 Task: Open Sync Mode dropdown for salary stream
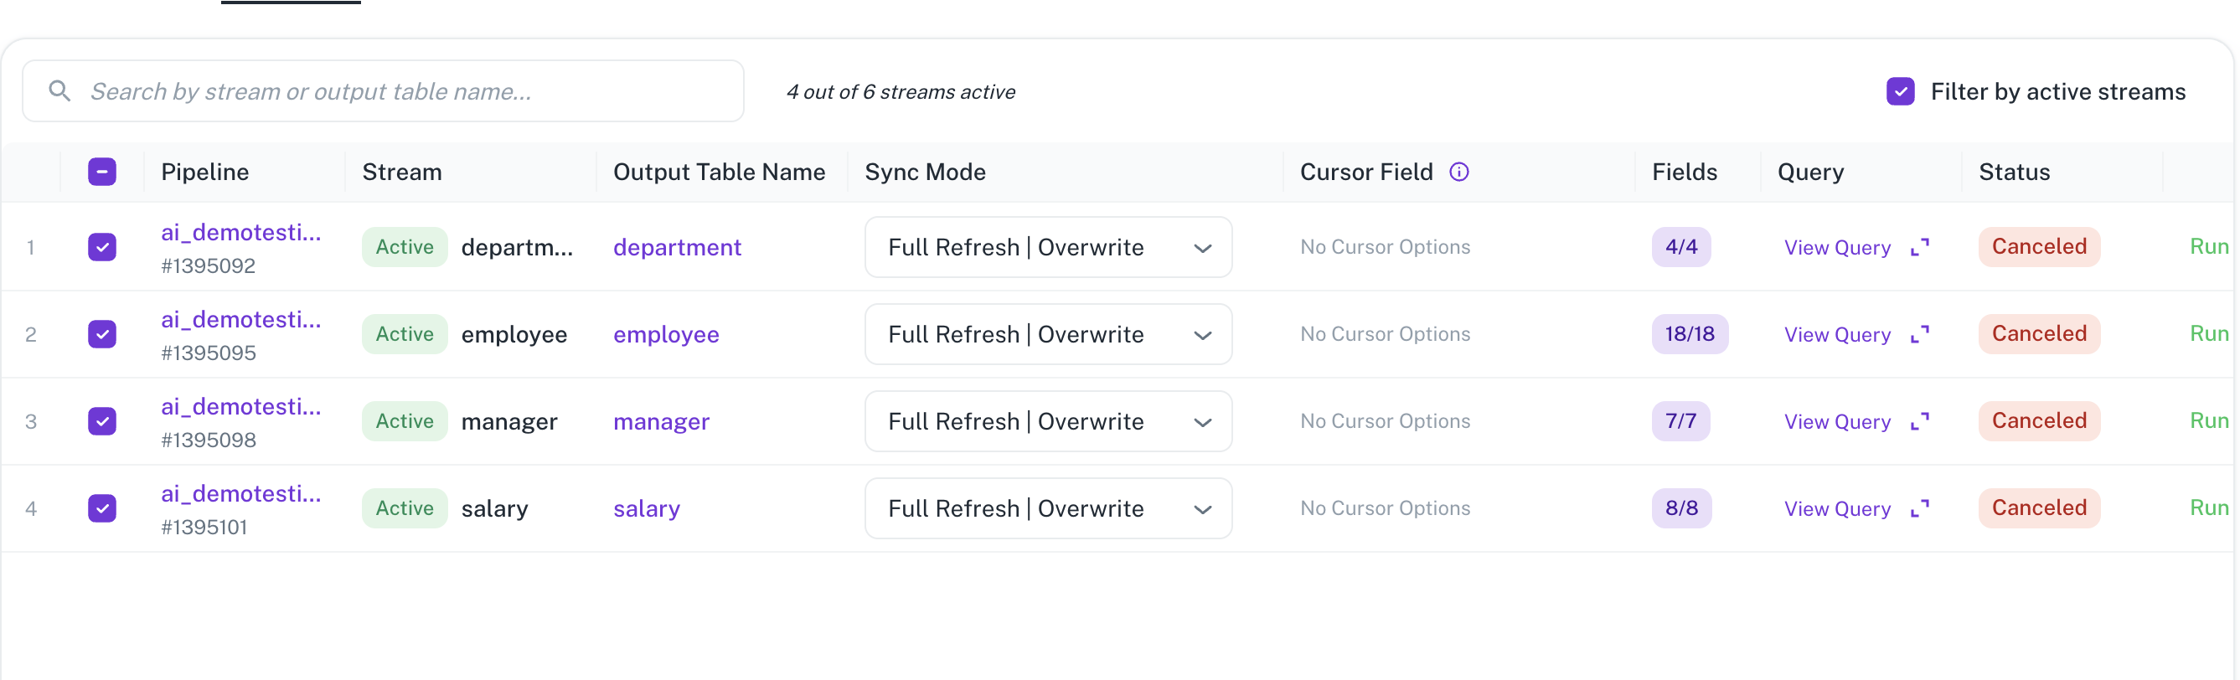point(1048,507)
